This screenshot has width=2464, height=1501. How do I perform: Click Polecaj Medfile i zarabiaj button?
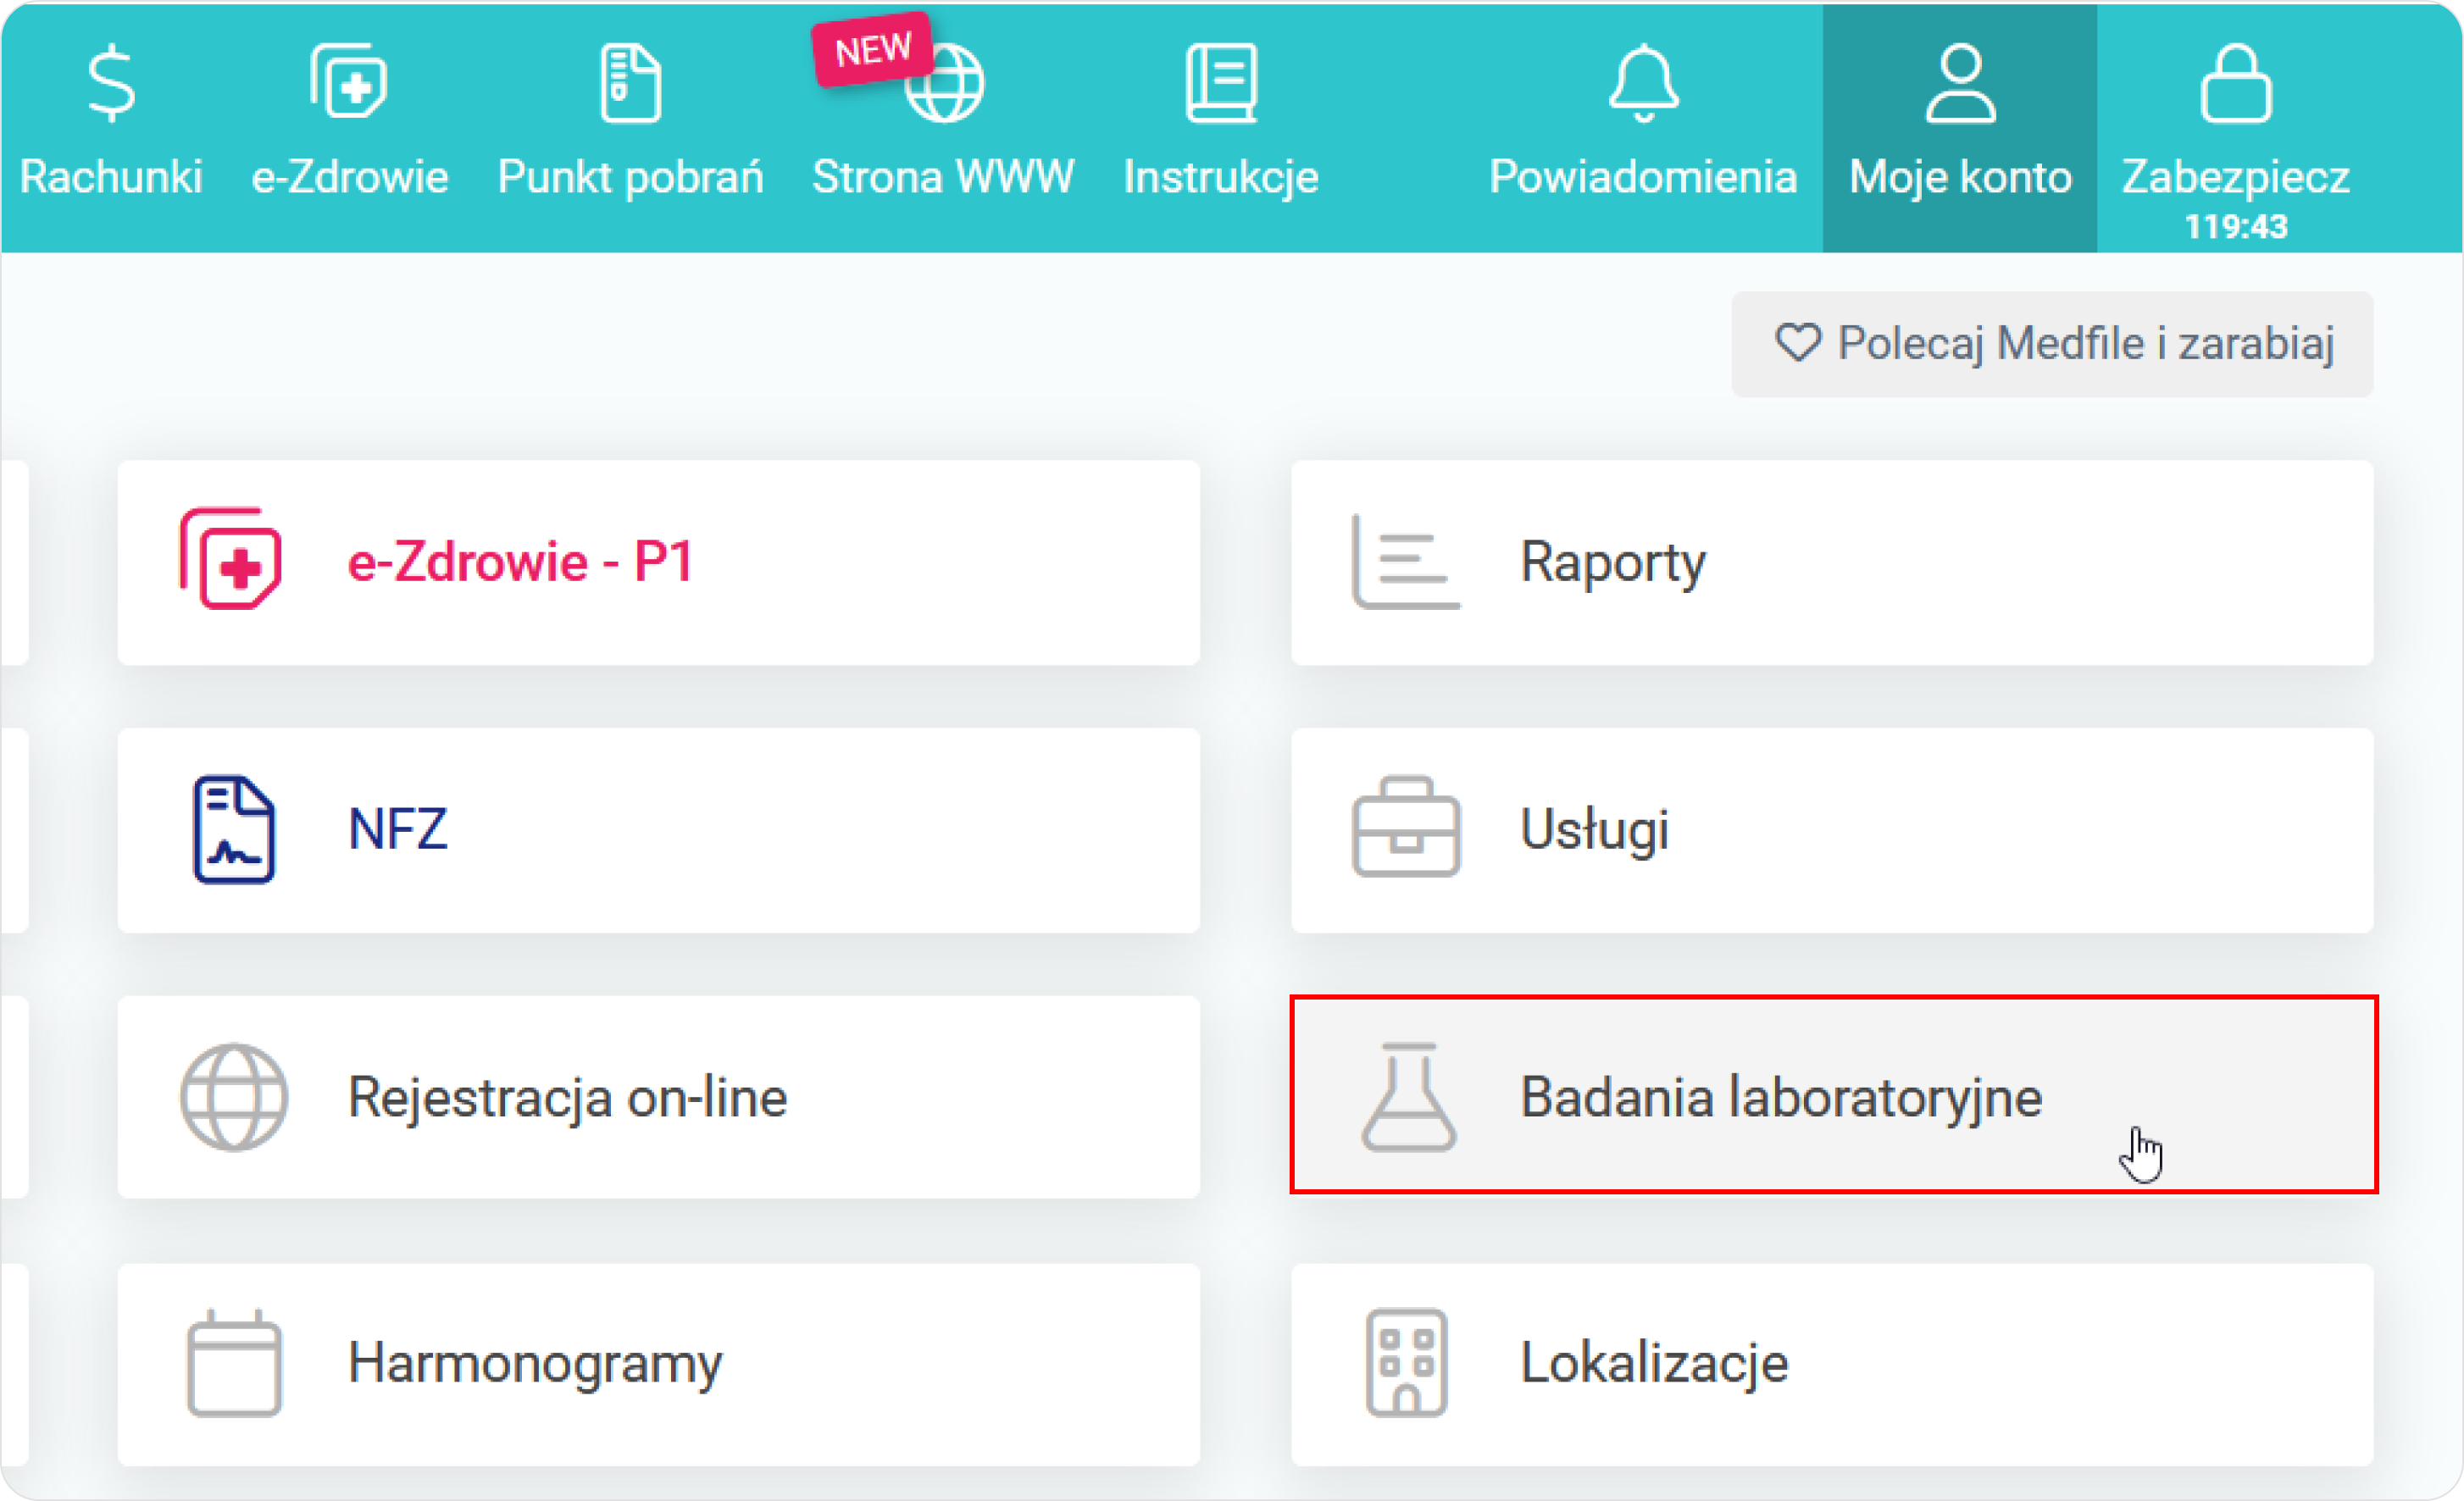[2052, 344]
